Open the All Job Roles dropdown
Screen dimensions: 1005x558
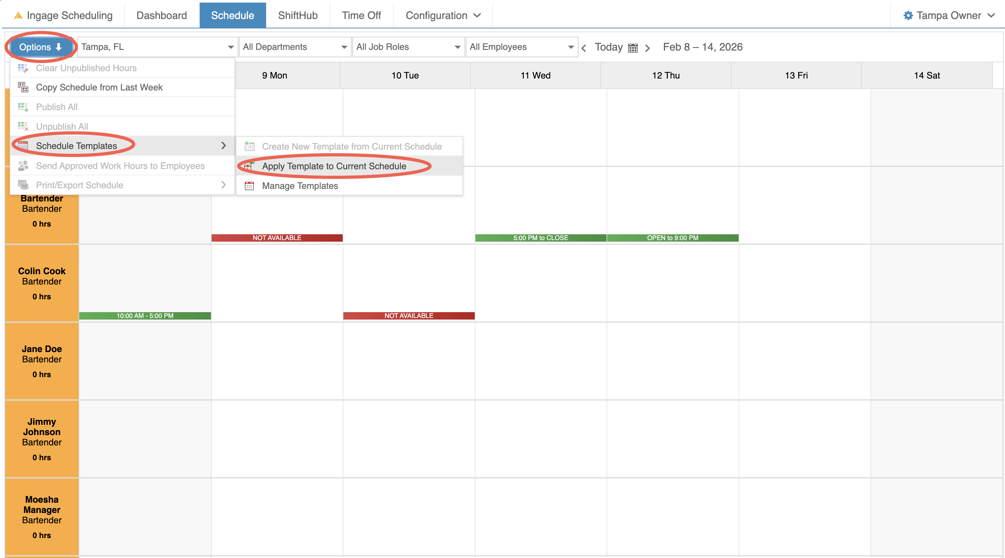tap(408, 47)
